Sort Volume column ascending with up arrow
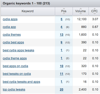The image size is (100, 94). coord(81,8)
